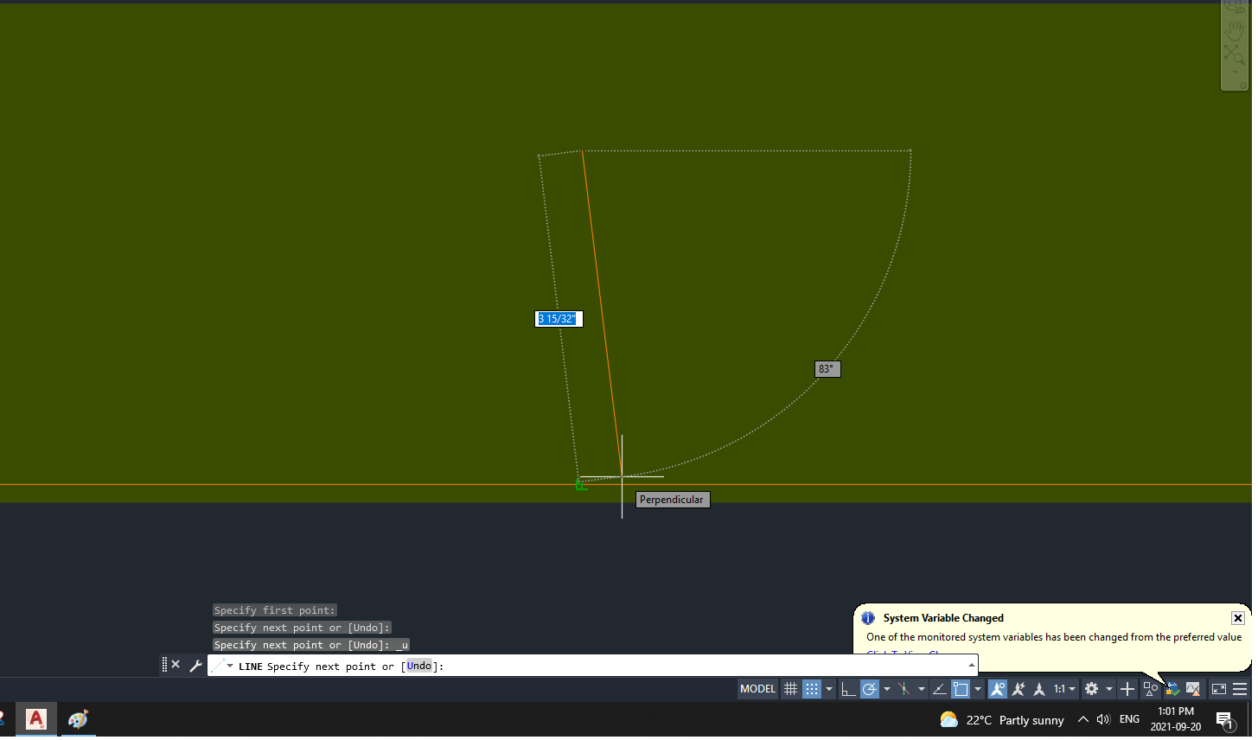The height and width of the screenshot is (740, 1258).
Task: Click the MODEL button in the status bar
Action: click(757, 689)
